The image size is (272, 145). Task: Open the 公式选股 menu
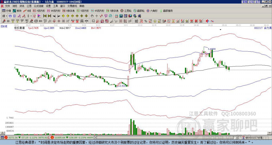39,6
